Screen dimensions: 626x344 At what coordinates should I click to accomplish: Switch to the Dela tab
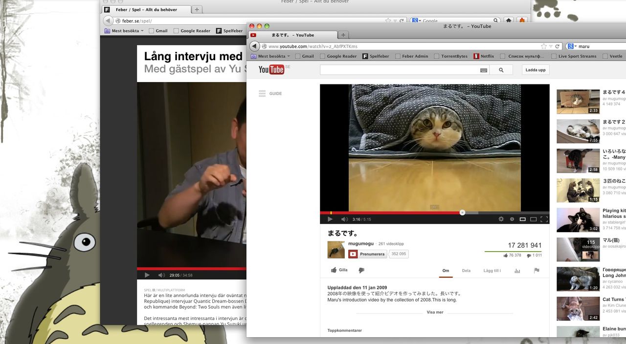(x=466, y=271)
